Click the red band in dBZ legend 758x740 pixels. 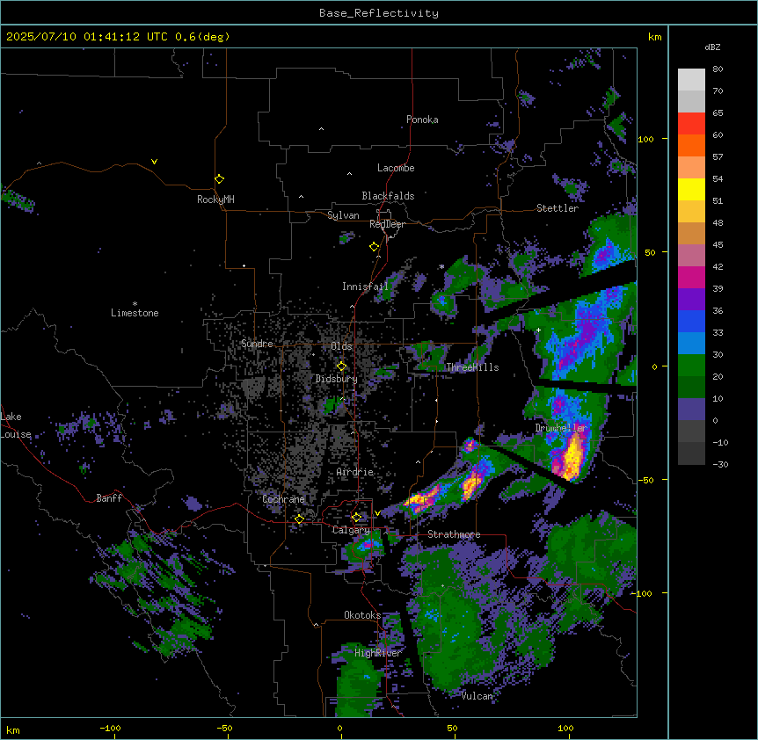coord(691,123)
